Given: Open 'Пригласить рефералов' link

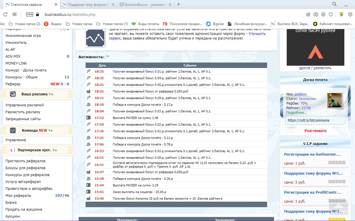Looking at the screenshot, I should [25, 161].
